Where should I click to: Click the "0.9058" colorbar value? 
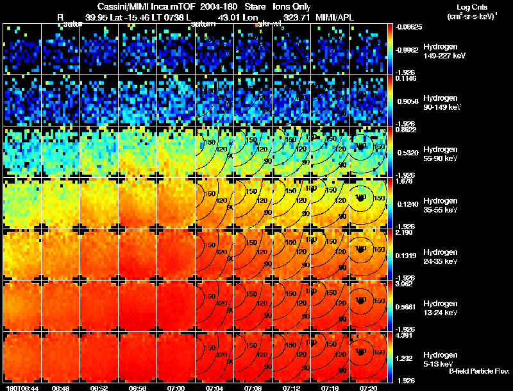tap(408, 101)
